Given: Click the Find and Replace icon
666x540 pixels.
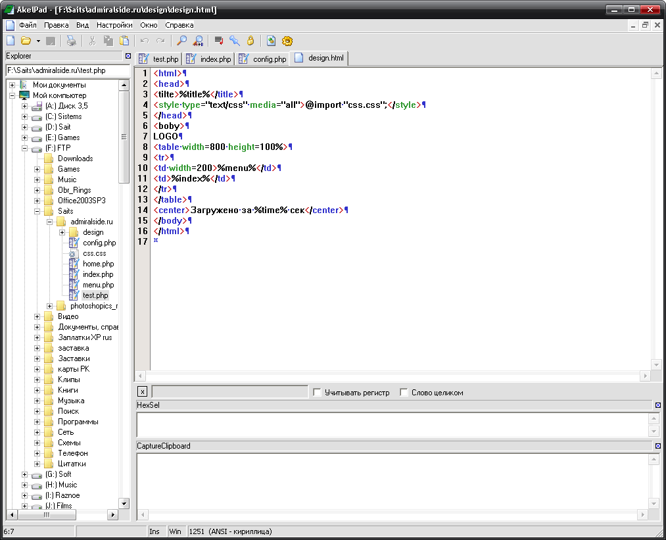Looking at the screenshot, I should pyautogui.click(x=197, y=41).
